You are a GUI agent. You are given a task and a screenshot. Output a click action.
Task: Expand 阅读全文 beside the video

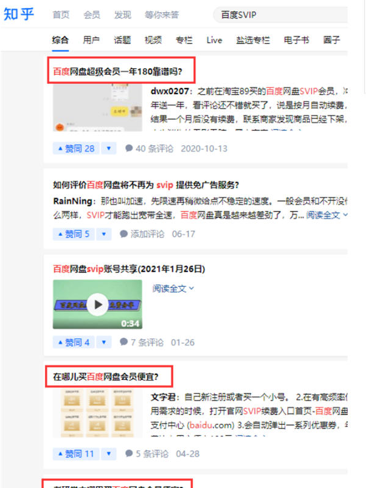[173, 289]
